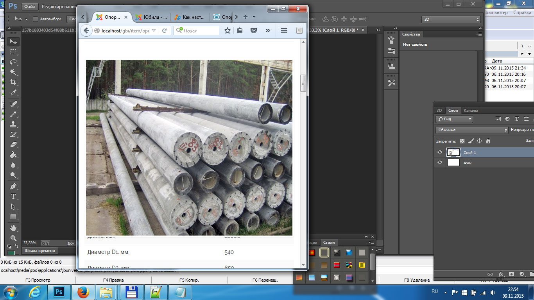
Task: Open the Вид layer filter dropdown
Action: pos(454,119)
